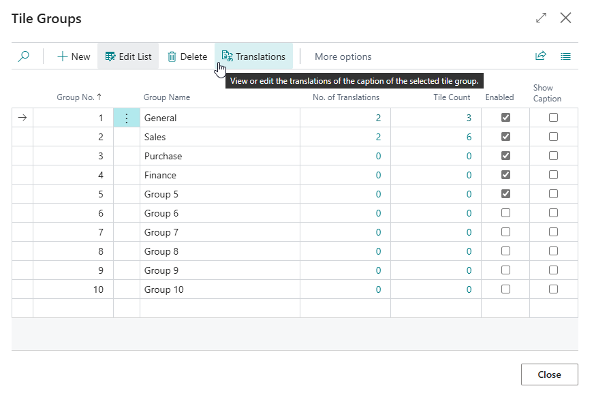Expand More options menu
The width and height of the screenshot is (594, 399).
[x=343, y=57]
